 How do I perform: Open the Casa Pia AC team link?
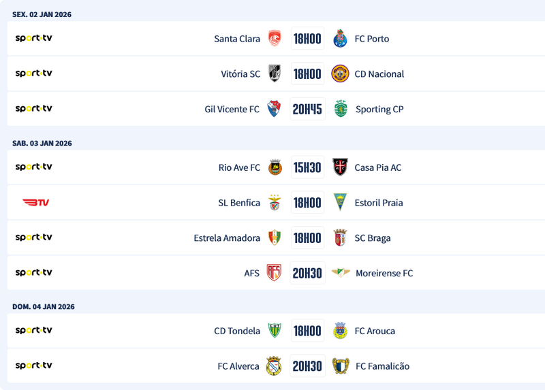(378, 167)
